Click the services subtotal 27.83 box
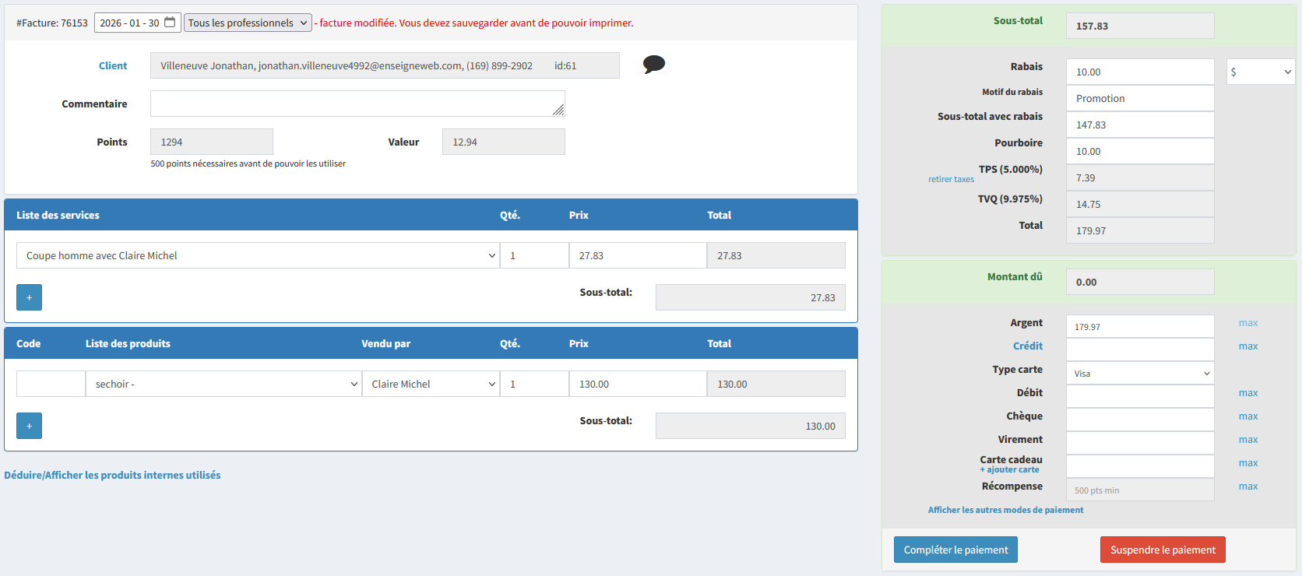The height and width of the screenshot is (576, 1302). click(751, 297)
